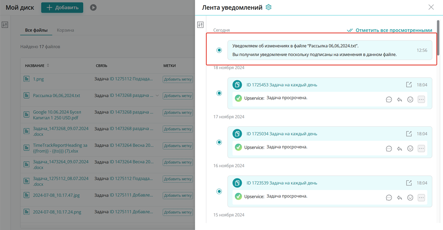443x230 pixels.
Task: Expand link dropdown for Рассылка 06,06,2024.txt
Action: [x=157, y=96]
